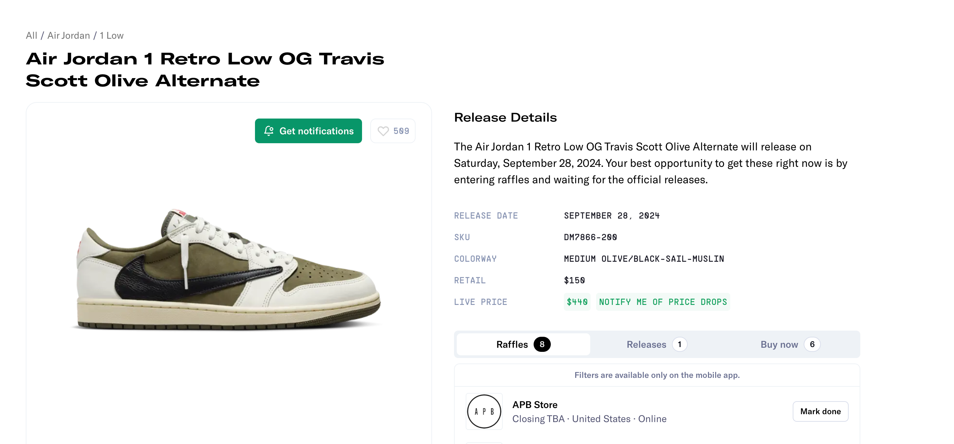This screenshot has width=954, height=444.
Task: Like the sneaker with the heart icon
Action: [x=383, y=131]
